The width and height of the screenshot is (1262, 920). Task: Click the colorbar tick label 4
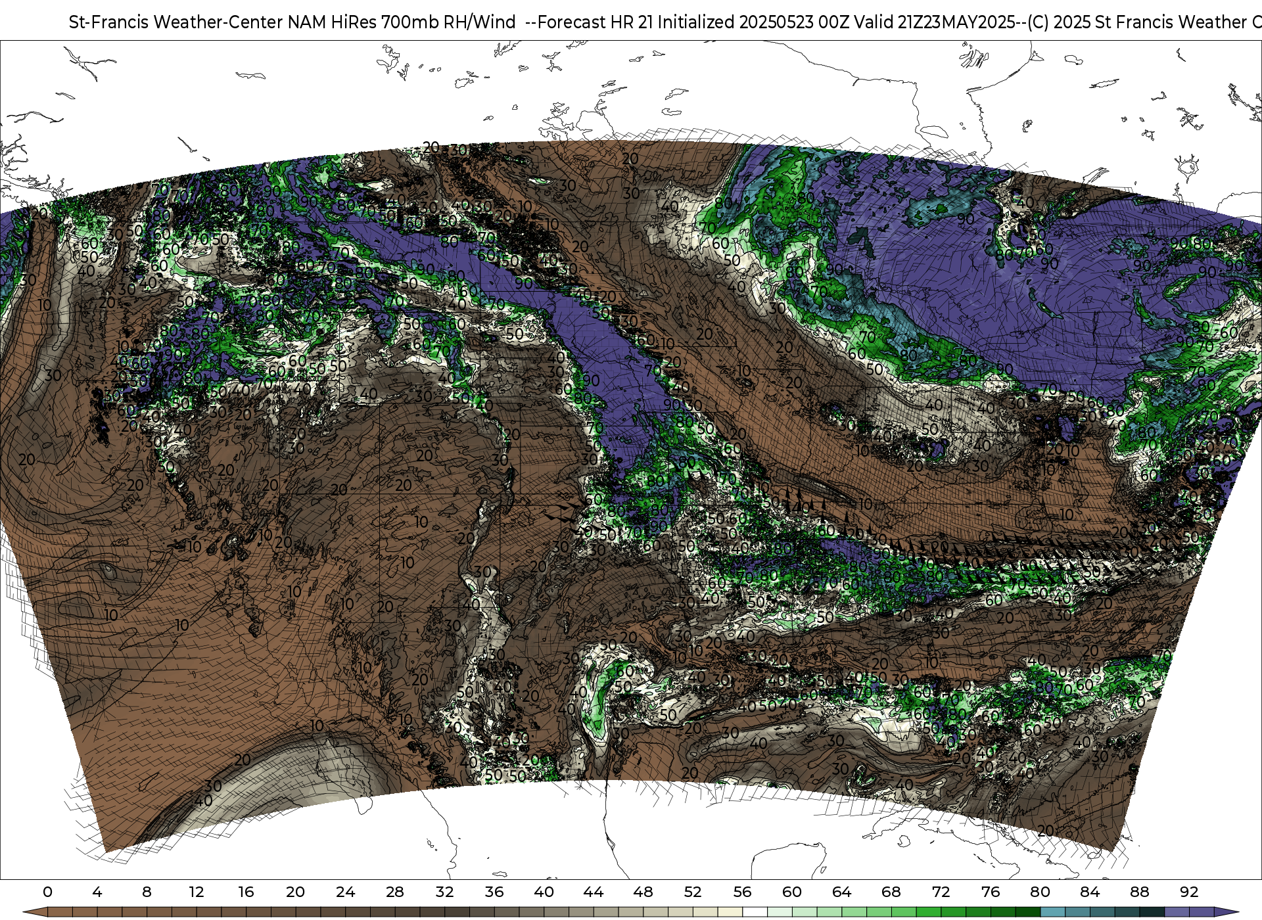click(x=97, y=892)
